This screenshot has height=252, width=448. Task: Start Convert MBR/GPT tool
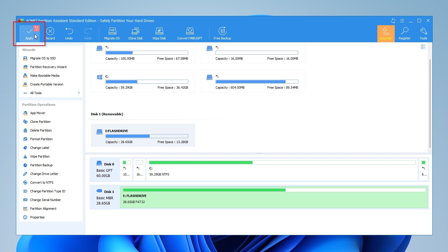pyautogui.click(x=190, y=33)
